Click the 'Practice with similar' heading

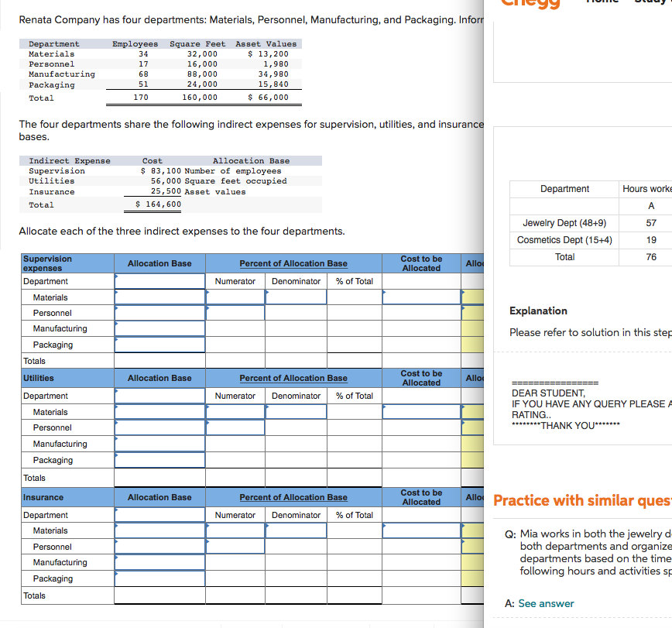[582, 500]
